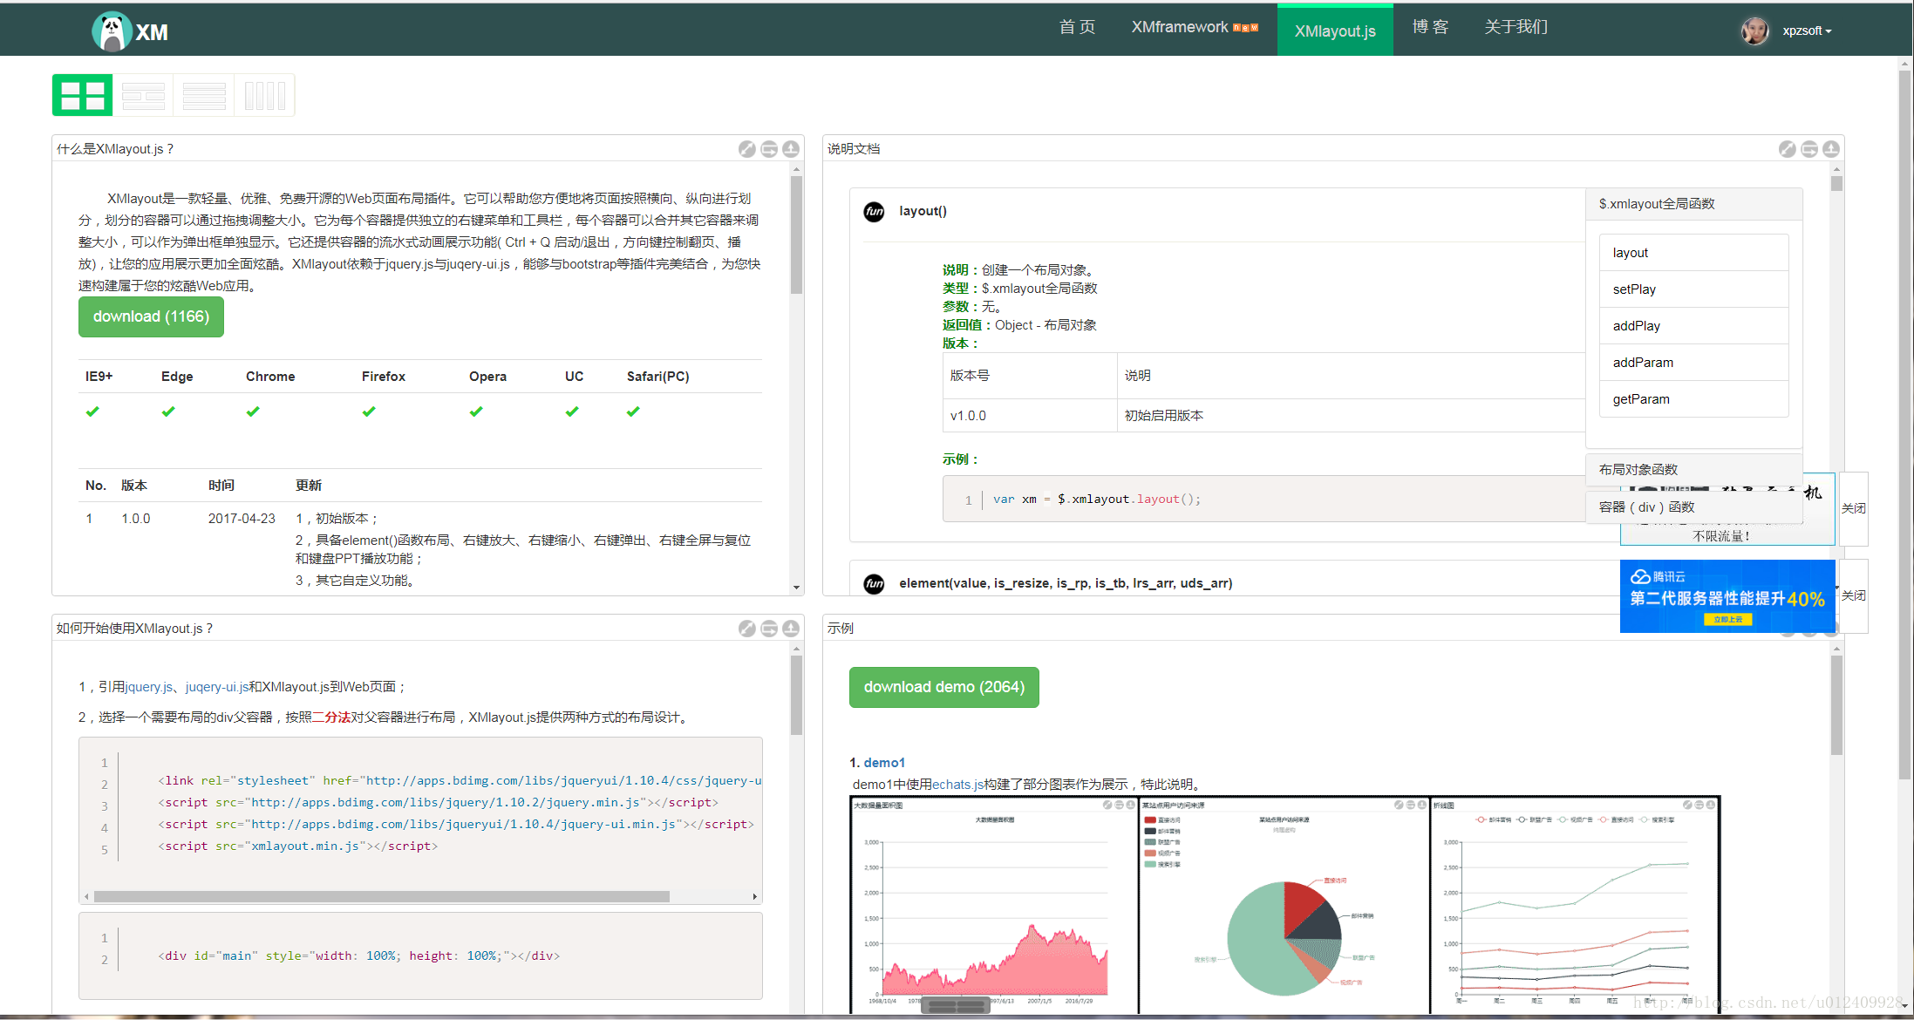Viewport: 1914px width, 1020px height.
Task: Switch to the vertical columns layout icon
Action: click(x=265, y=95)
